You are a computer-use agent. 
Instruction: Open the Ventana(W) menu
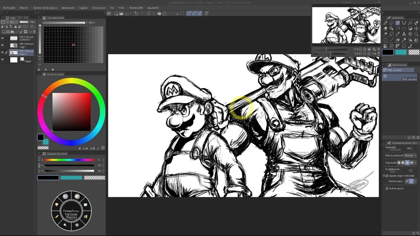[136, 8]
